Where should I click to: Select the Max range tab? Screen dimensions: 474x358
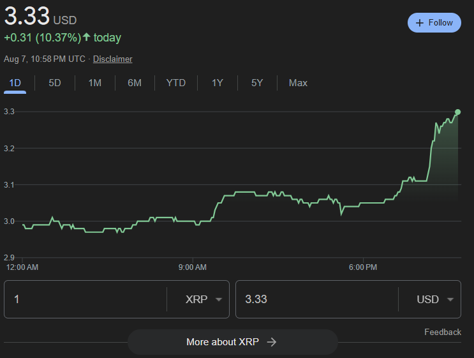click(x=298, y=83)
